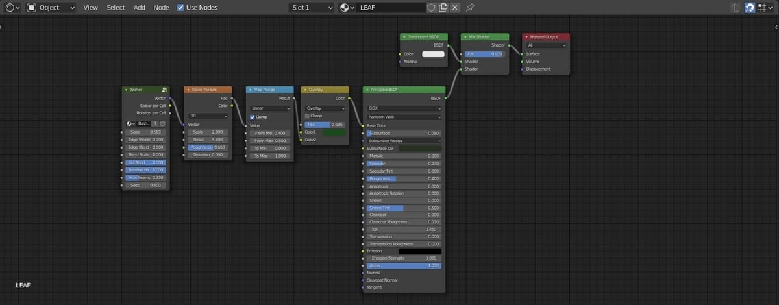Click the Basher node group icon
Viewport: 779px width, 305px height.
coord(165,90)
